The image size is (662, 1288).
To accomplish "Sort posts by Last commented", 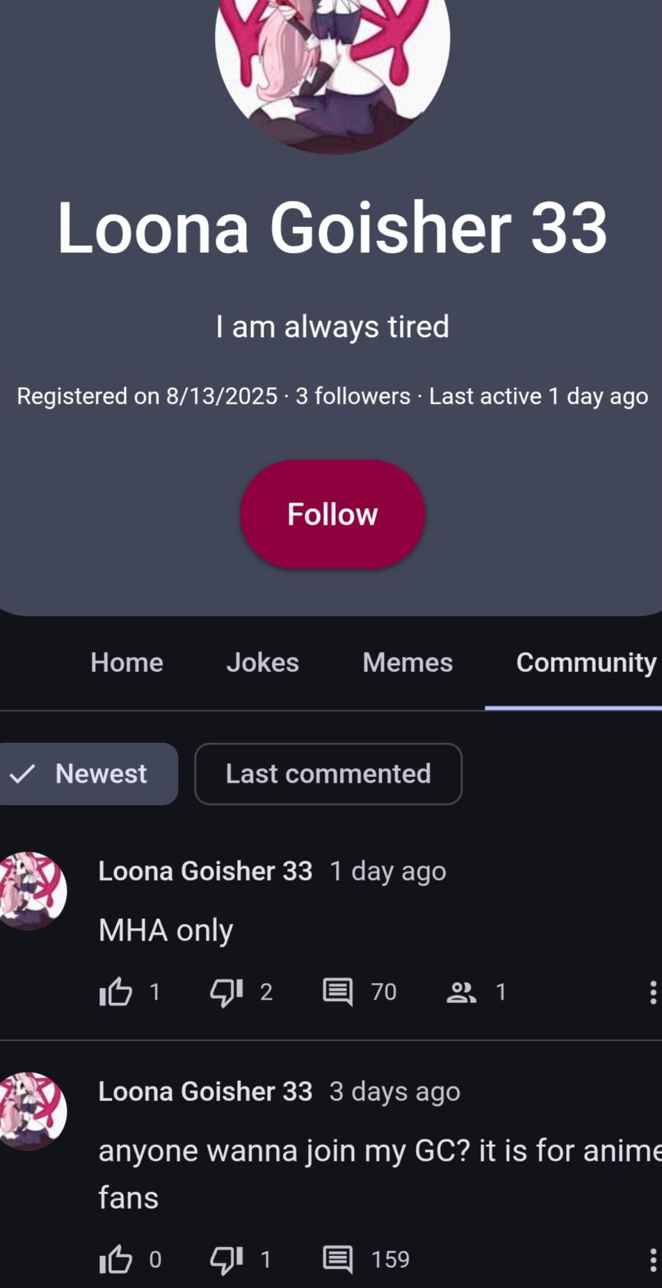I will coord(328,774).
